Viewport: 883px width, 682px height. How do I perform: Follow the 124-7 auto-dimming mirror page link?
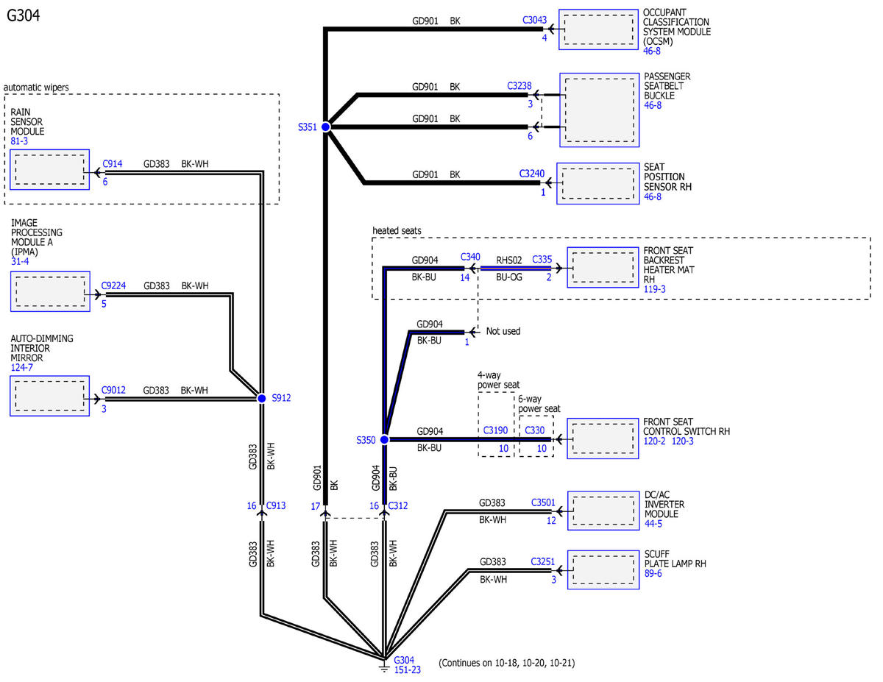(21, 367)
